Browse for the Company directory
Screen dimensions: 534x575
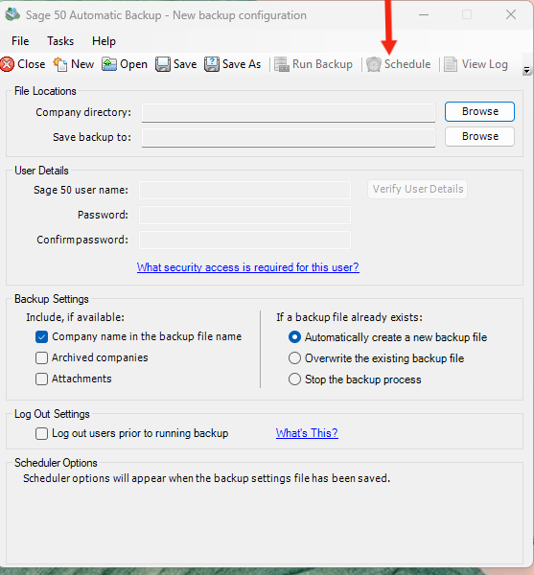pyautogui.click(x=479, y=111)
